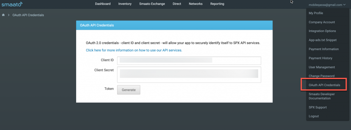The width and height of the screenshot is (351, 130).
Task: Click the Smaato logo
Action: click(12, 4)
